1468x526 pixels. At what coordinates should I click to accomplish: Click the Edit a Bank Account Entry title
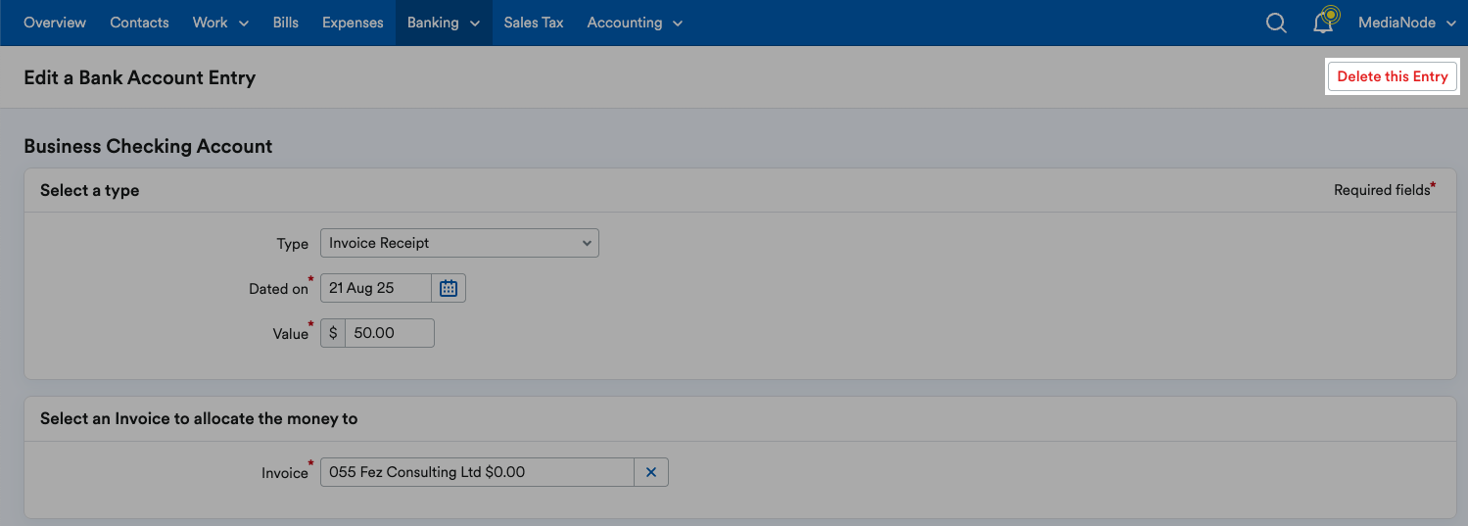click(x=139, y=77)
